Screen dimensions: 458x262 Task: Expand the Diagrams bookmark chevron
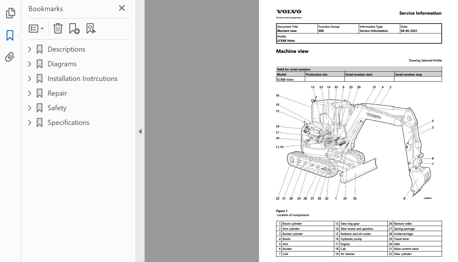point(30,64)
